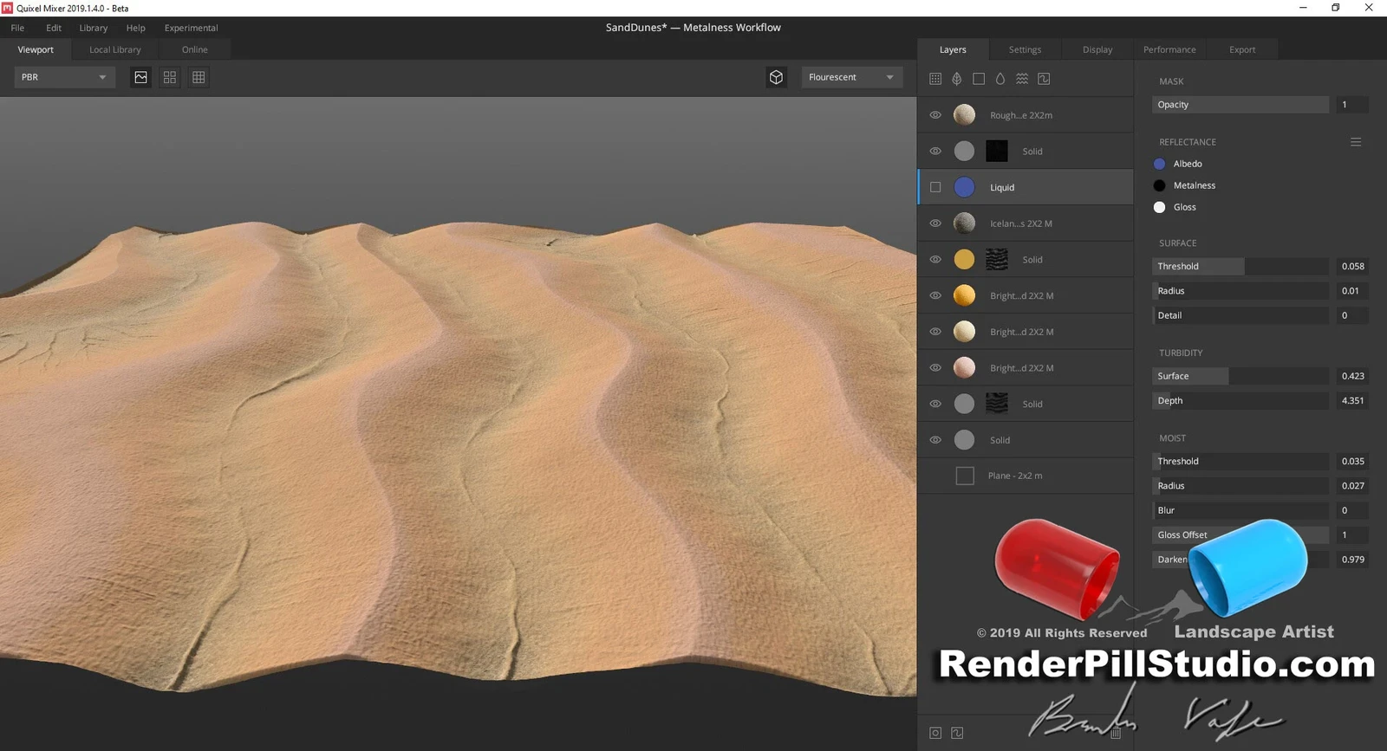
Task: Click the Surface Threshold value field
Action: pyautogui.click(x=1351, y=267)
